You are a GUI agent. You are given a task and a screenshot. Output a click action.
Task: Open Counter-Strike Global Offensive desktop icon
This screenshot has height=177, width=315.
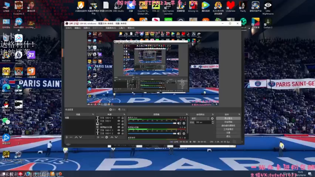coord(143,8)
